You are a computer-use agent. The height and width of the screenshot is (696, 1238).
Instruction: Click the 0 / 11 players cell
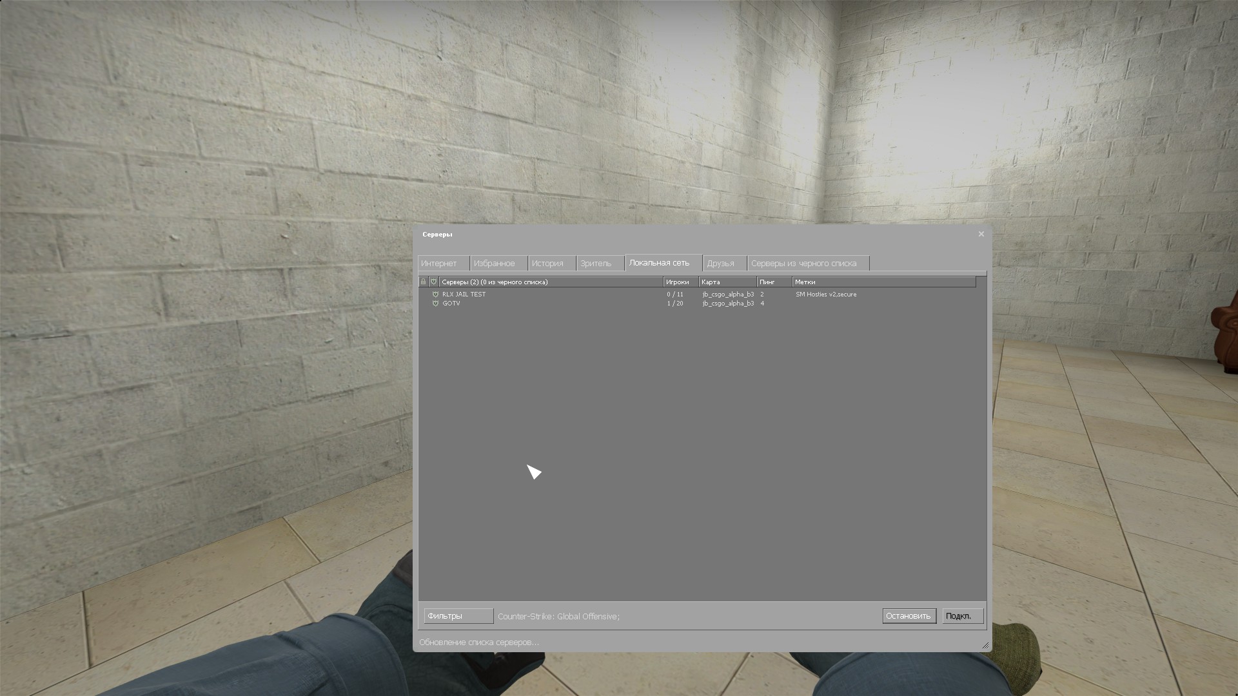675,295
